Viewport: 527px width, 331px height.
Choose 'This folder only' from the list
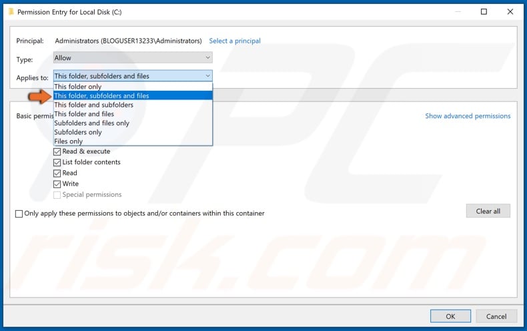tap(133, 87)
